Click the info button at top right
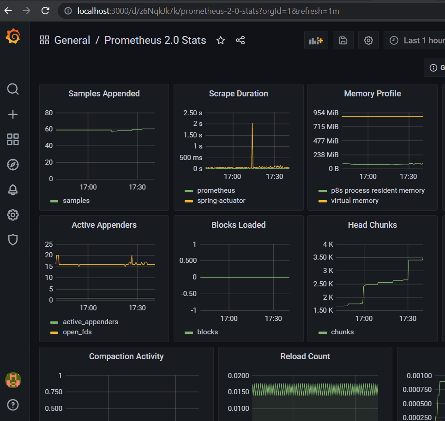The image size is (445, 421). point(435,68)
